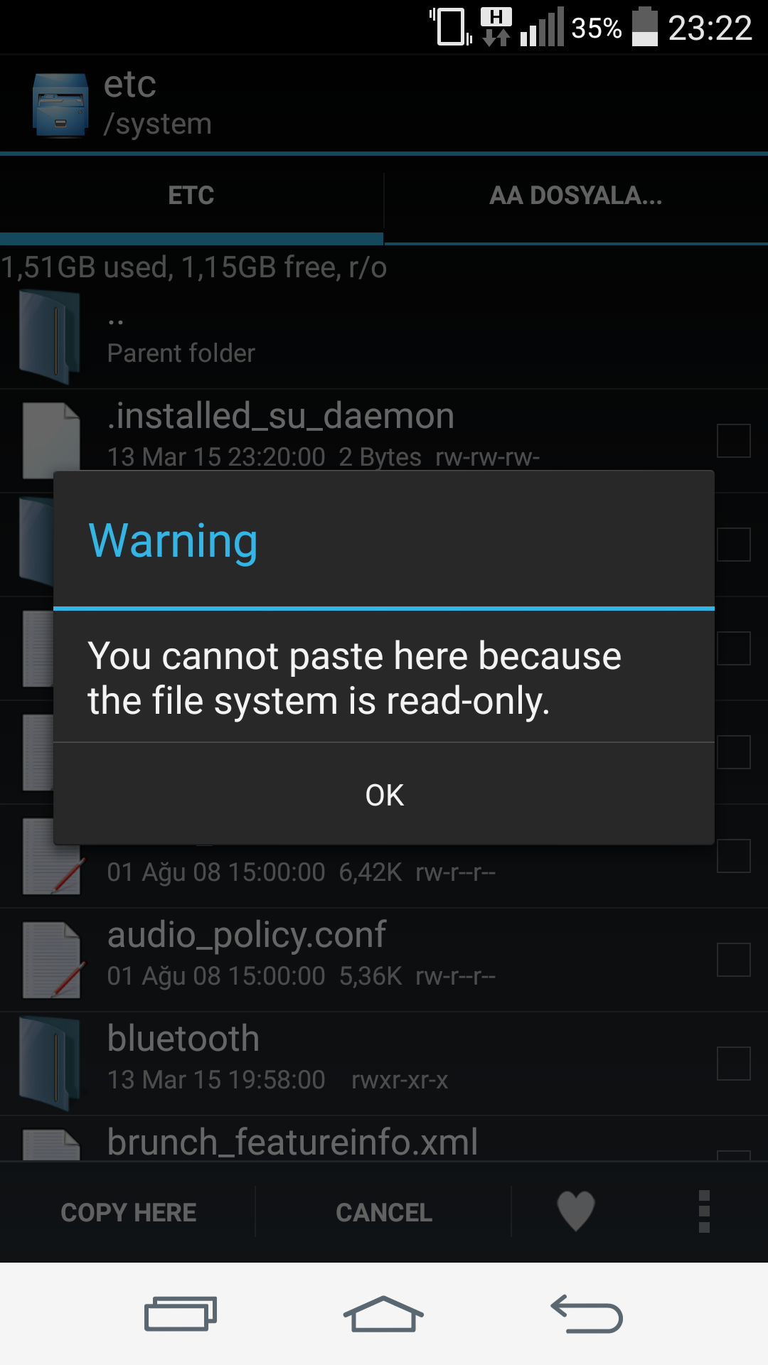
Task: Tap the Parent folder icon
Action: [x=49, y=337]
